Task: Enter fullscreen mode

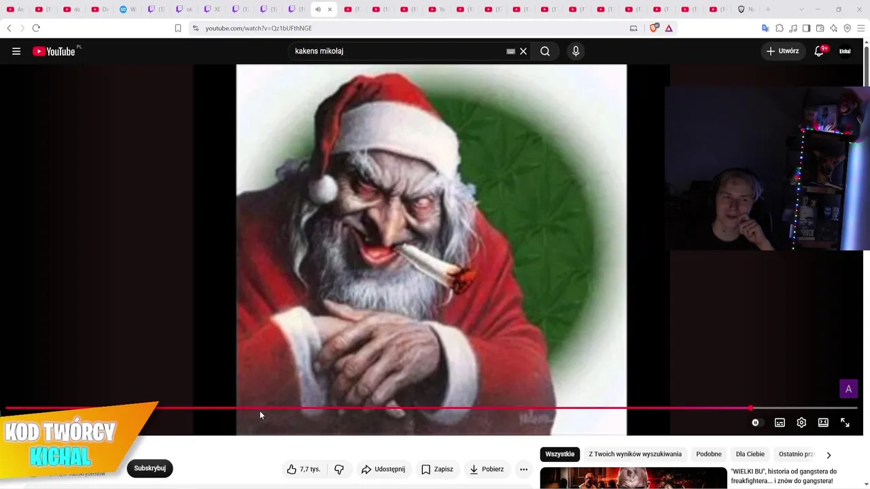Action: 845,422
